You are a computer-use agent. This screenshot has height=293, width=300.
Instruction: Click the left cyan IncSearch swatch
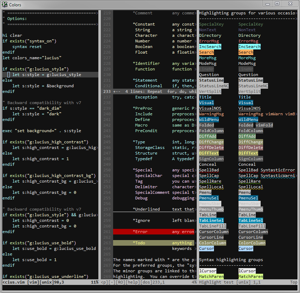210,47
